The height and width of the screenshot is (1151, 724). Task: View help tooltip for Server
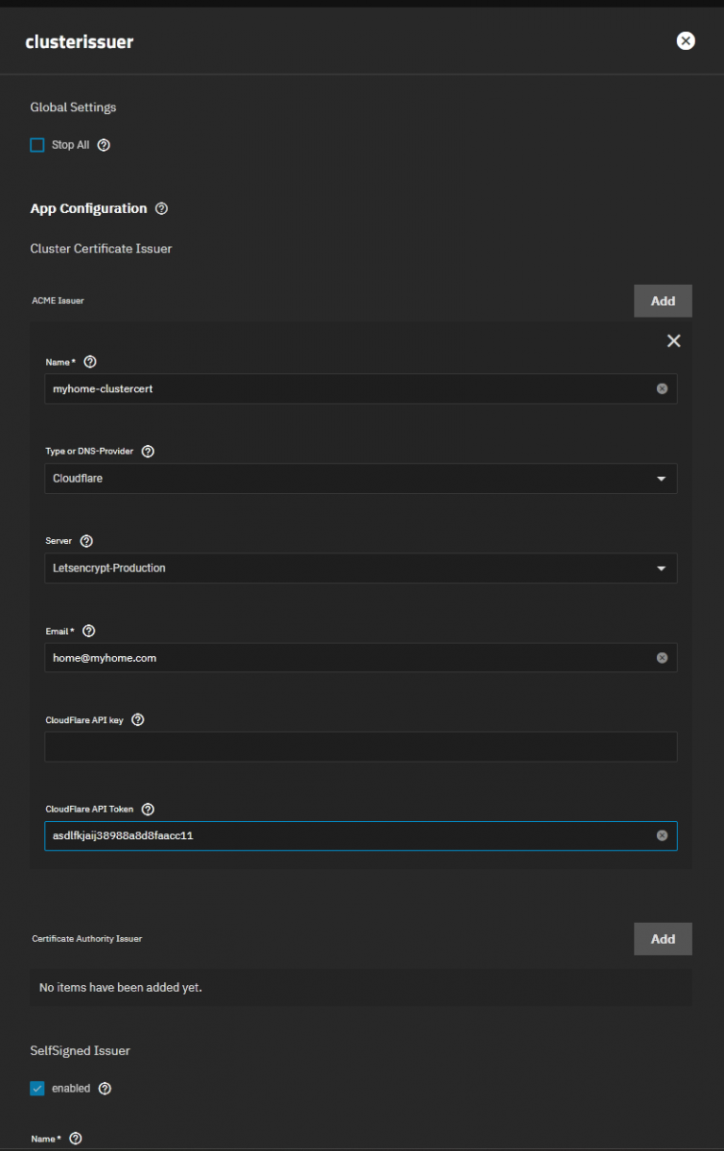(x=86, y=541)
